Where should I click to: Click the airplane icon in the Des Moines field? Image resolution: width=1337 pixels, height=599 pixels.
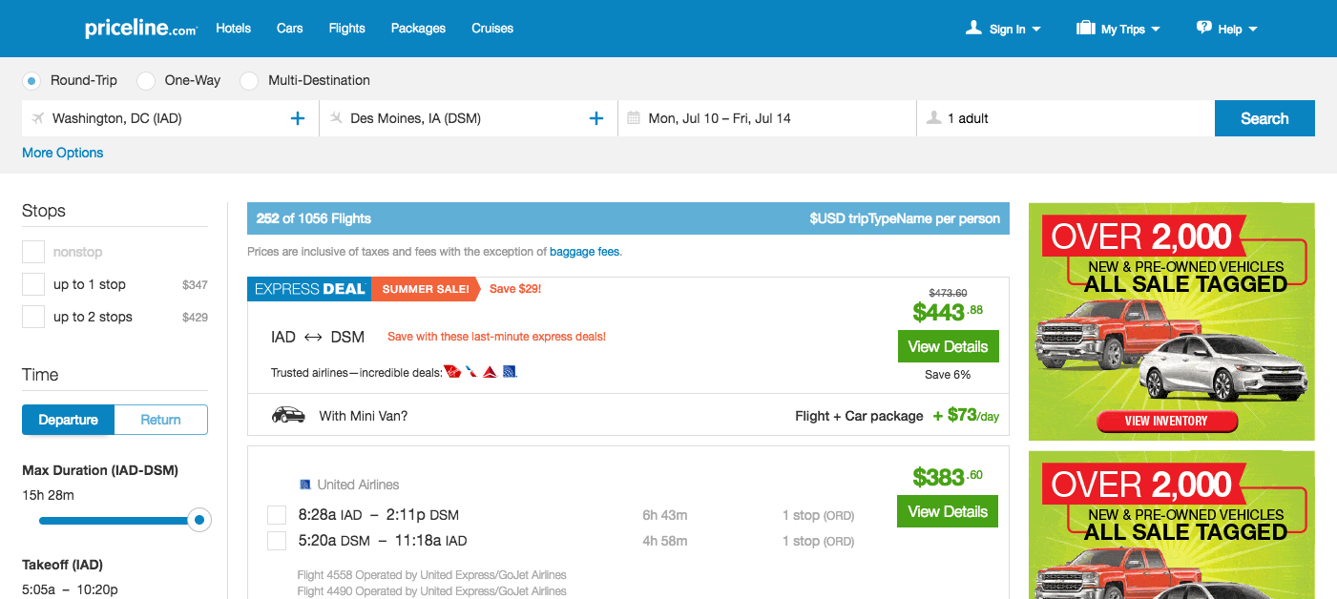[x=336, y=118]
